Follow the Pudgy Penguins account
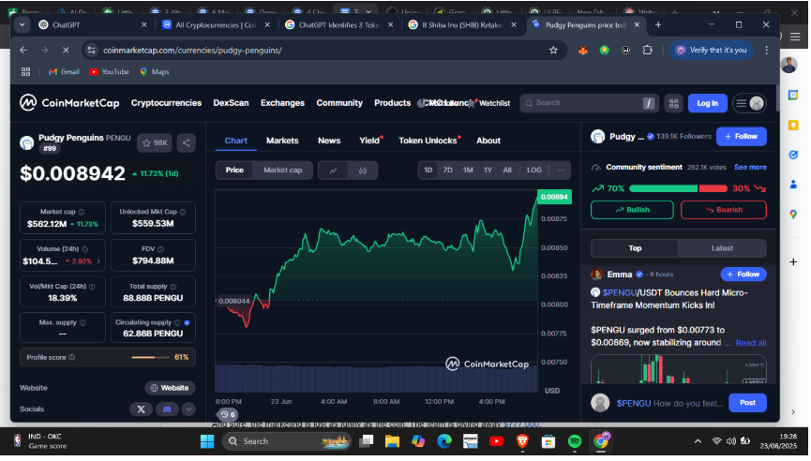The image size is (811, 461). pos(742,137)
